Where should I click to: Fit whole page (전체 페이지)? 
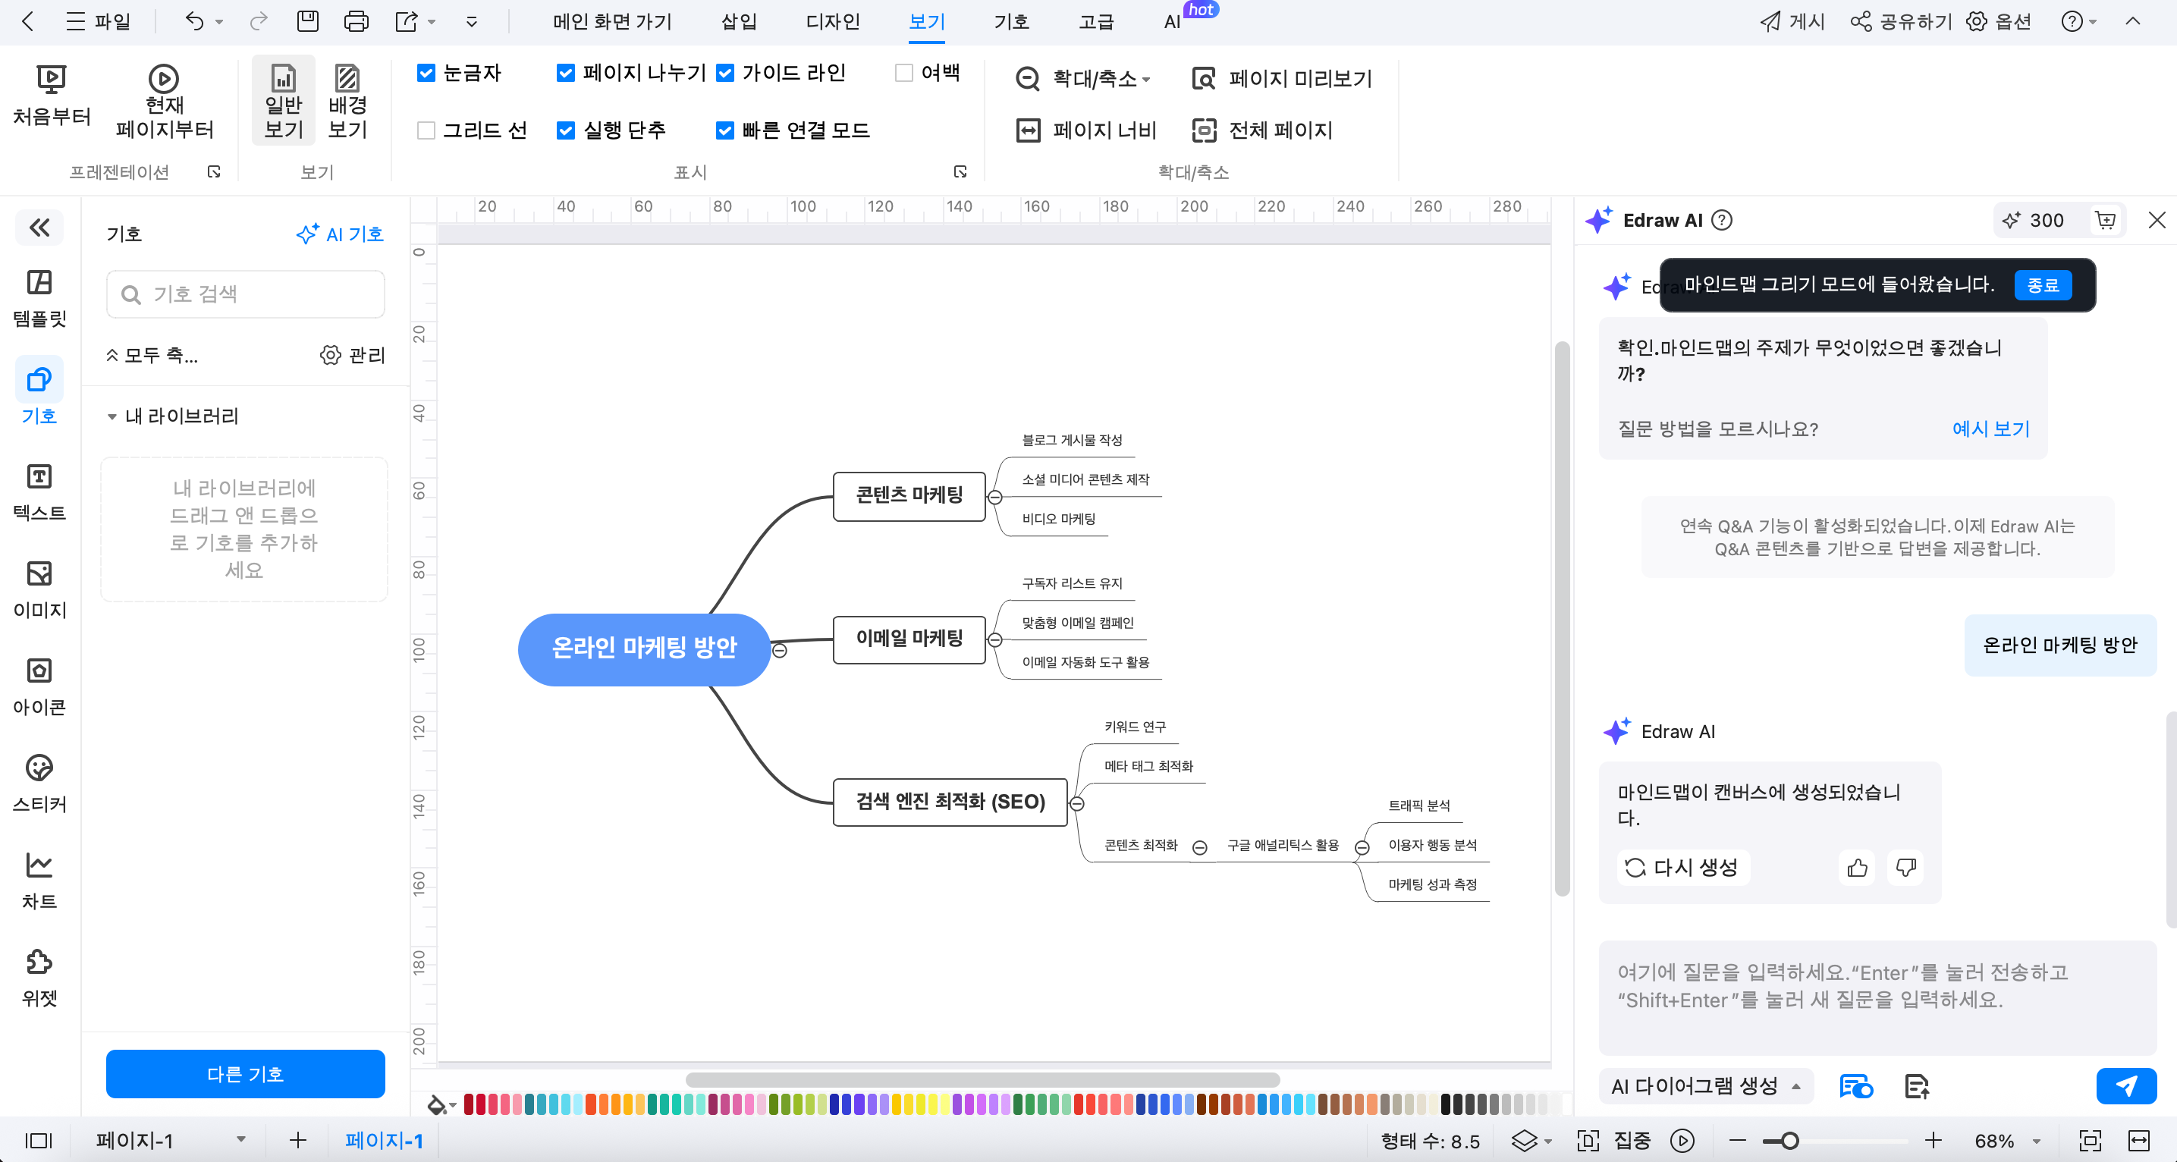pyautogui.click(x=1261, y=130)
